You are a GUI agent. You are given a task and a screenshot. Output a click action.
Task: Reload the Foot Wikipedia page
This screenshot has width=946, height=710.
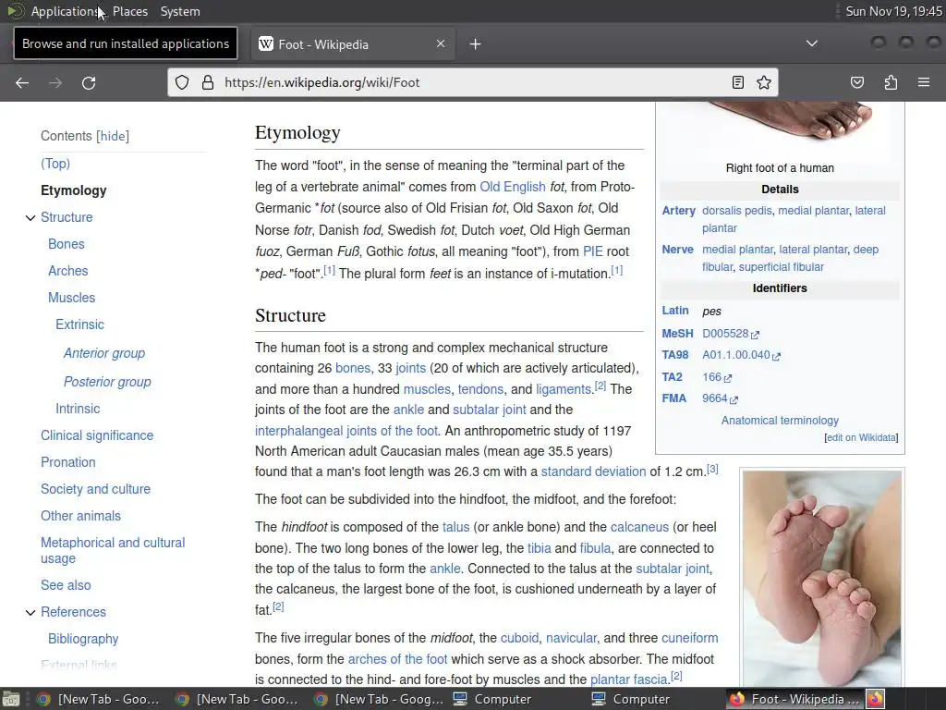tap(89, 82)
